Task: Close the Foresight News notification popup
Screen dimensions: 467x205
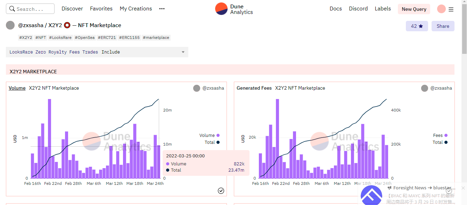Action: (x=463, y=188)
